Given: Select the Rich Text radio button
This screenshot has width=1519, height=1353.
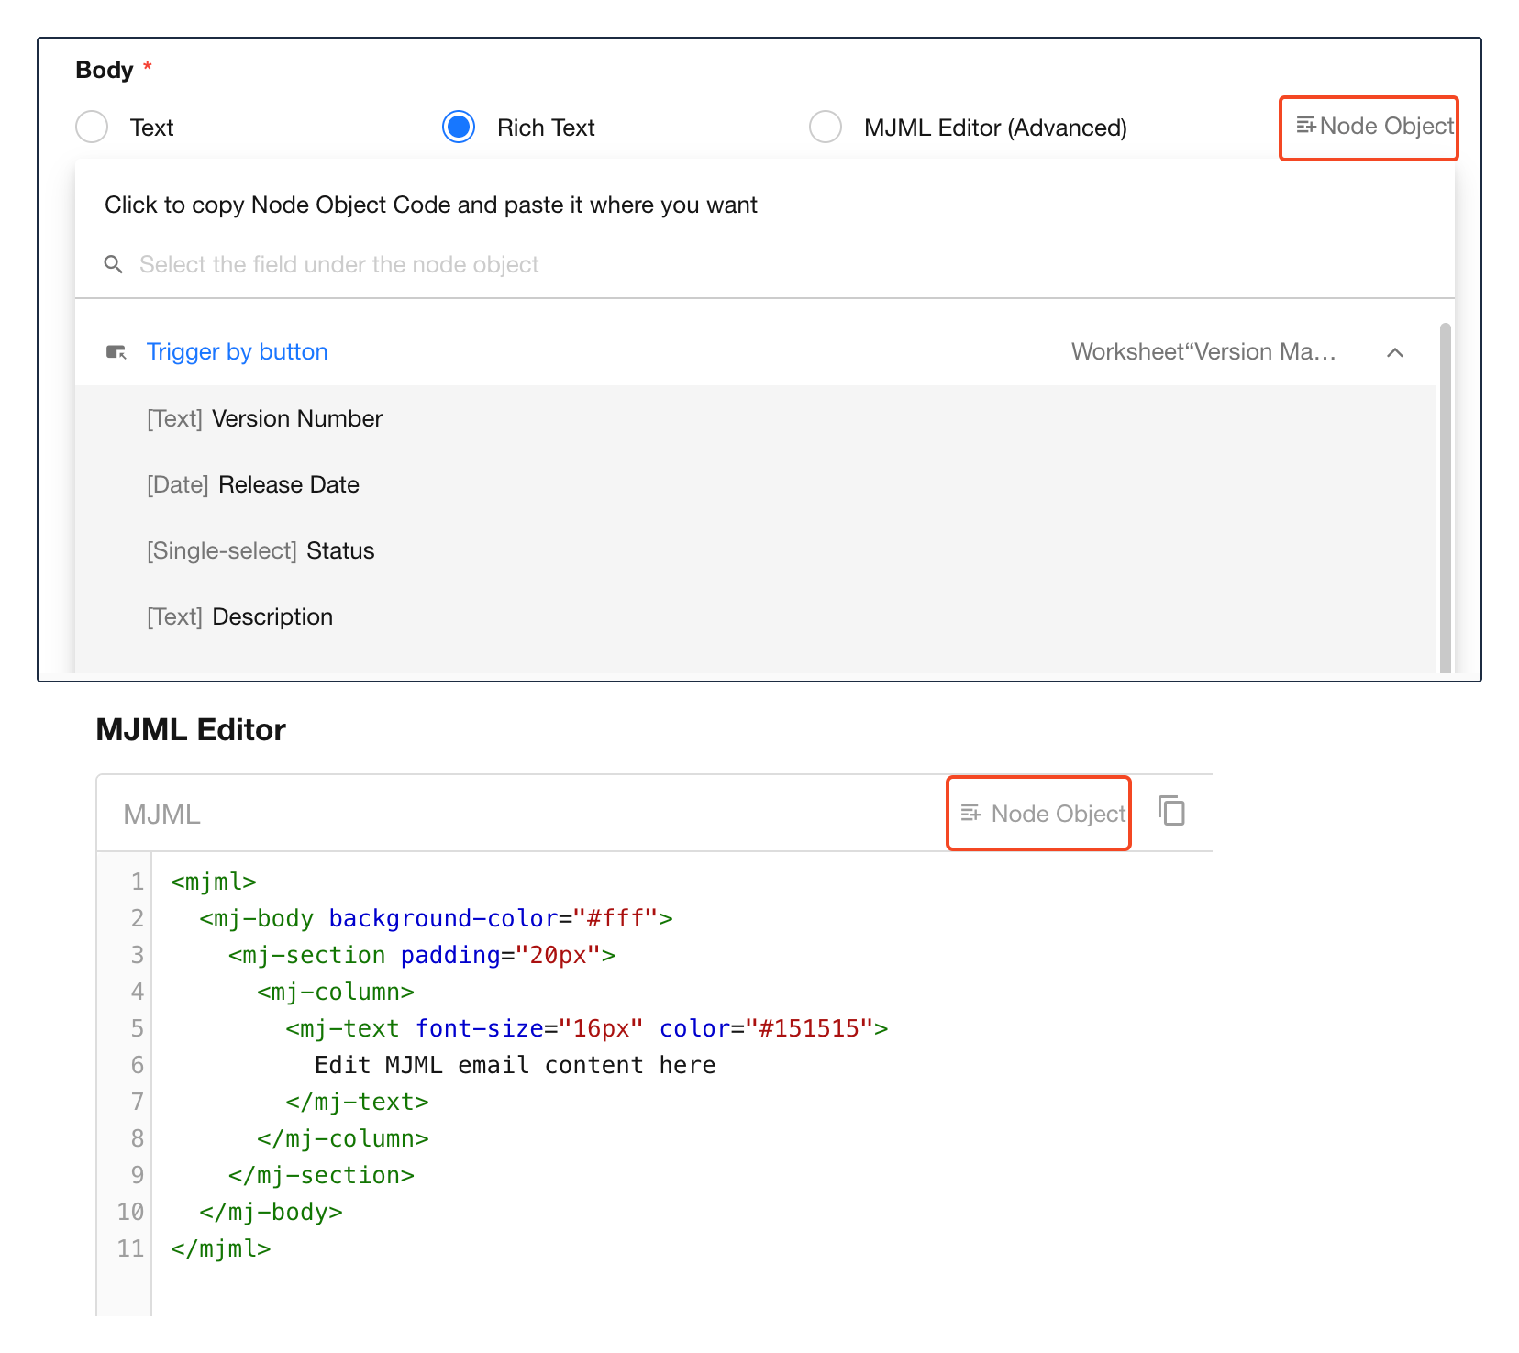Looking at the screenshot, I should click(x=459, y=127).
